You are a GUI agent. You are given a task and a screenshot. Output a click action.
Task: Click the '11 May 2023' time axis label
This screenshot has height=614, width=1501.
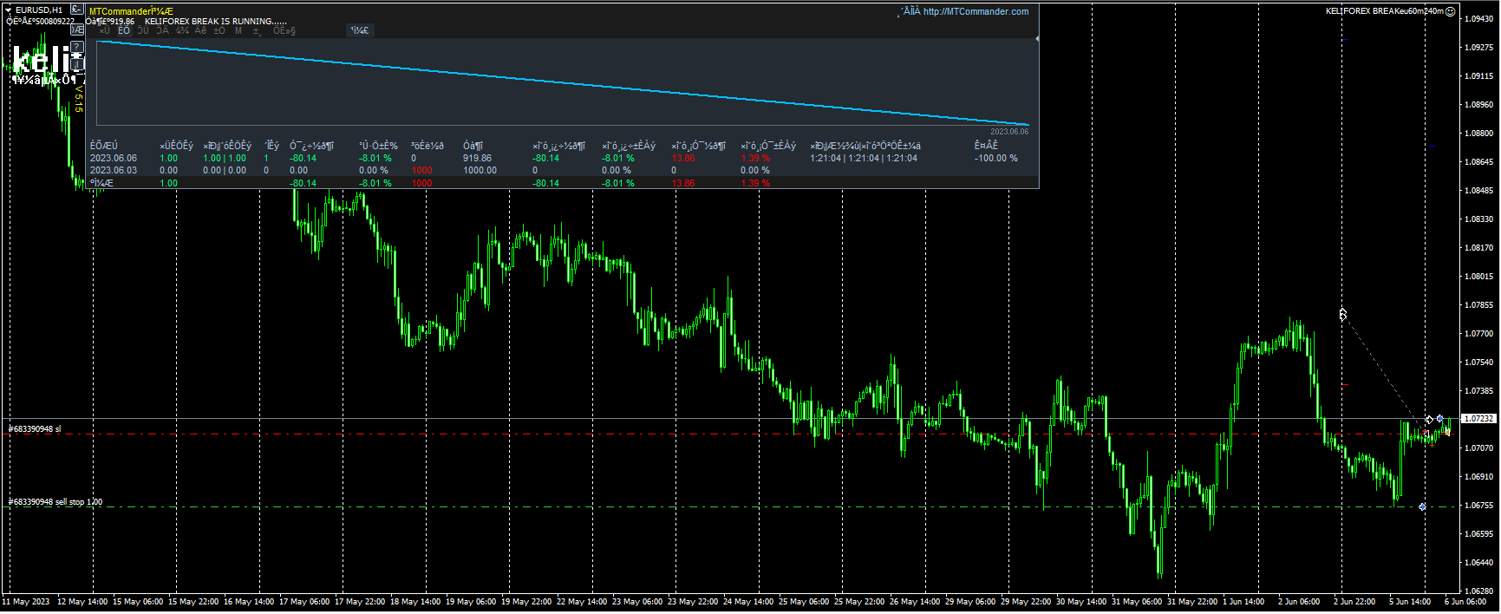(x=26, y=602)
